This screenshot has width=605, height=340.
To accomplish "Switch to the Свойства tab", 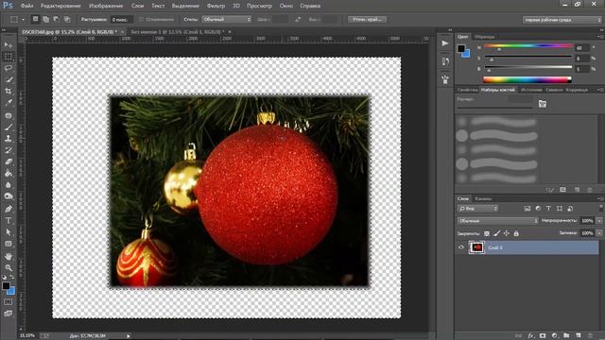I will tap(467, 90).
